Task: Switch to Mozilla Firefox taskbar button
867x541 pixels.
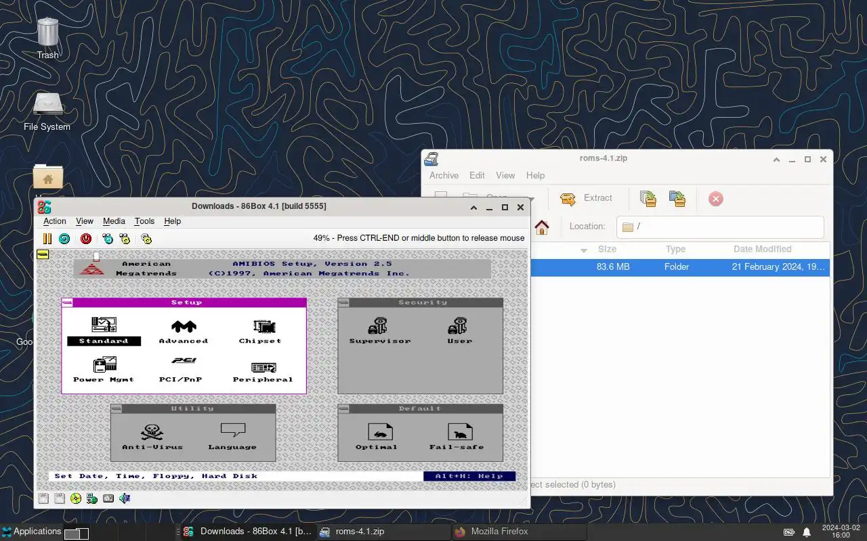Action: pyautogui.click(x=518, y=532)
